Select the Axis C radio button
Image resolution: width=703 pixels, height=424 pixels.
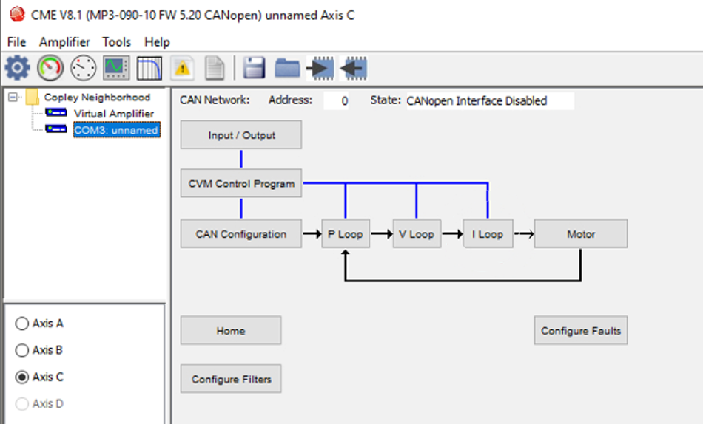22,377
